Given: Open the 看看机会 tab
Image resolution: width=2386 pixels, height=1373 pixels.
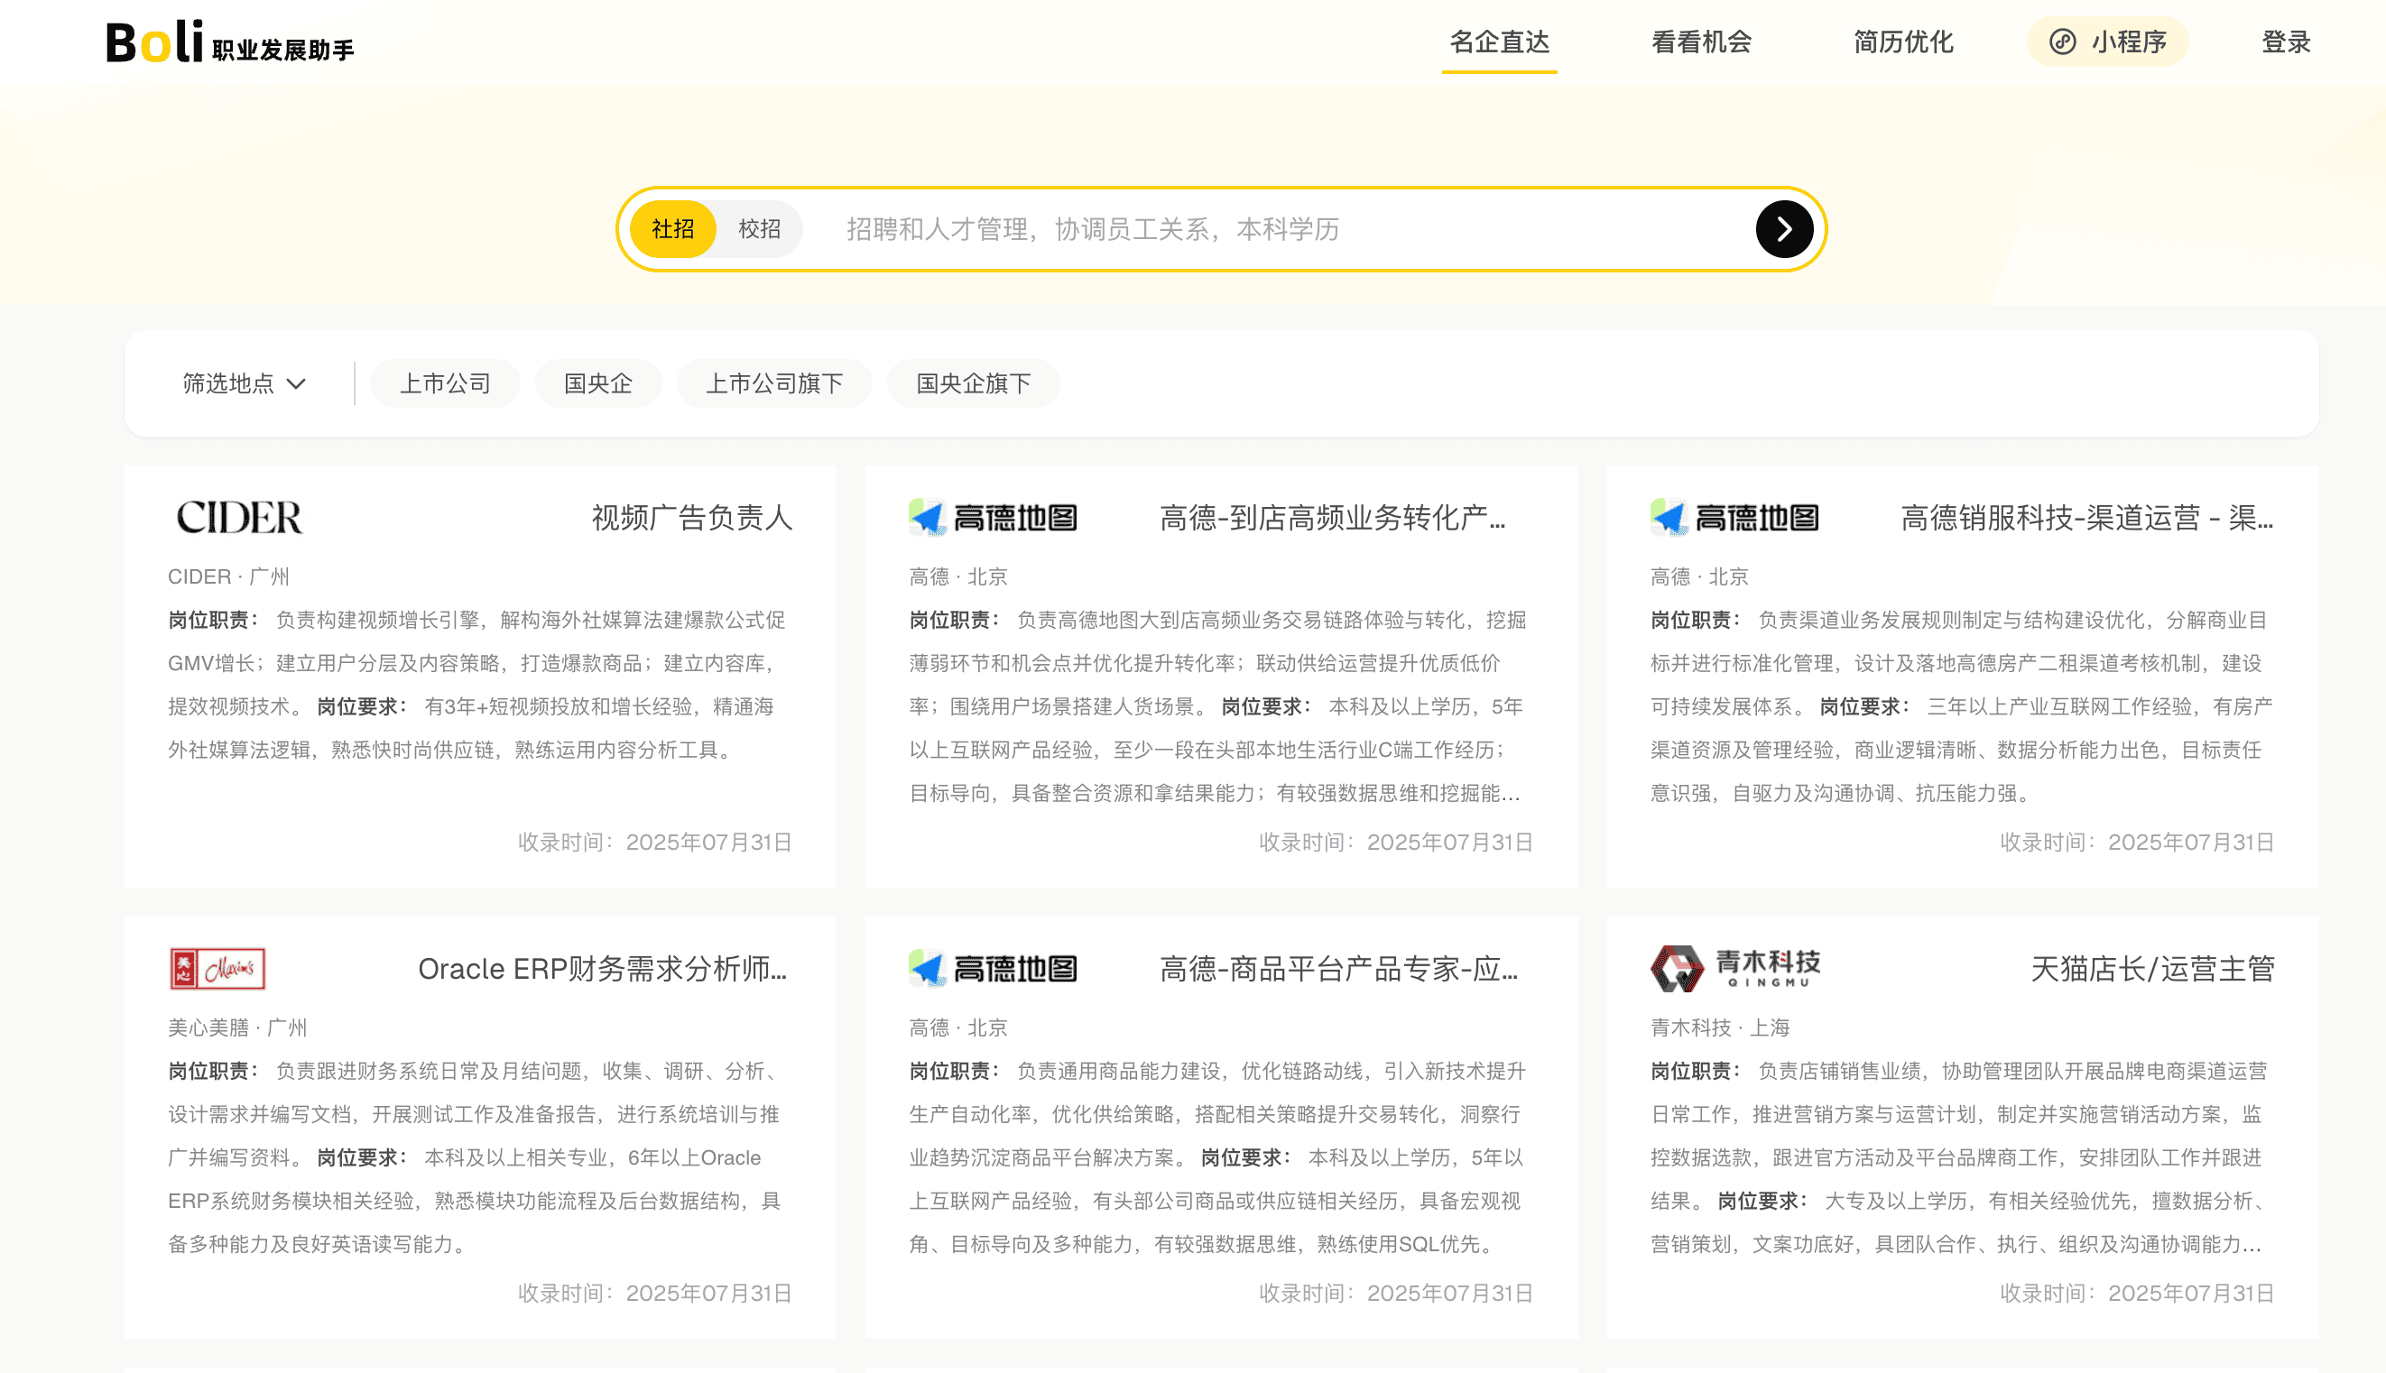Looking at the screenshot, I should click(1700, 42).
